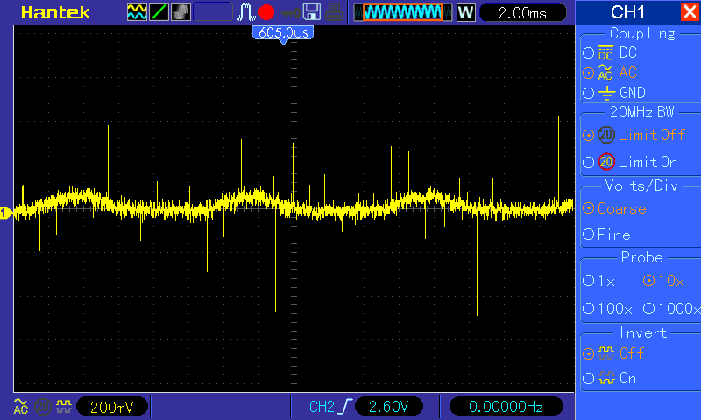Select 1x probe attenuation
This screenshot has height=420, width=701.
click(x=599, y=281)
